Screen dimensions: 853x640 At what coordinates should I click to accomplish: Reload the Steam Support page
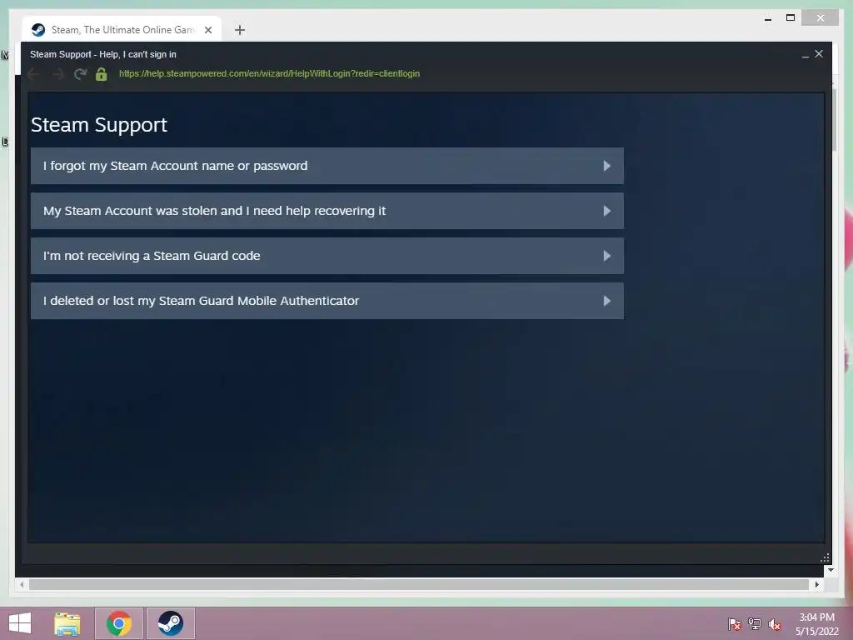point(81,74)
